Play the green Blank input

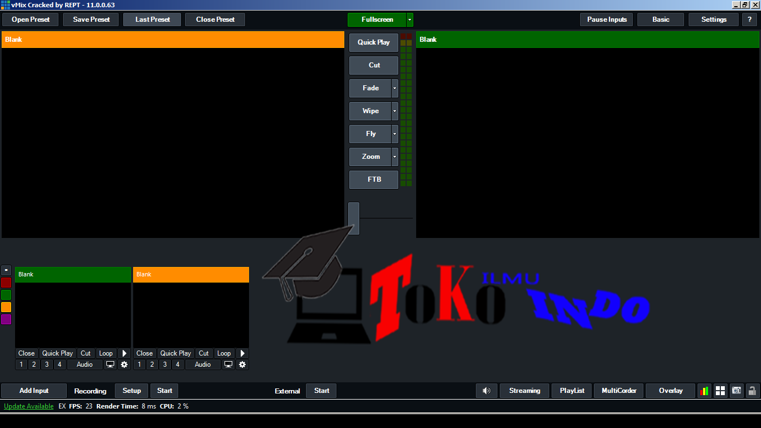click(x=124, y=353)
